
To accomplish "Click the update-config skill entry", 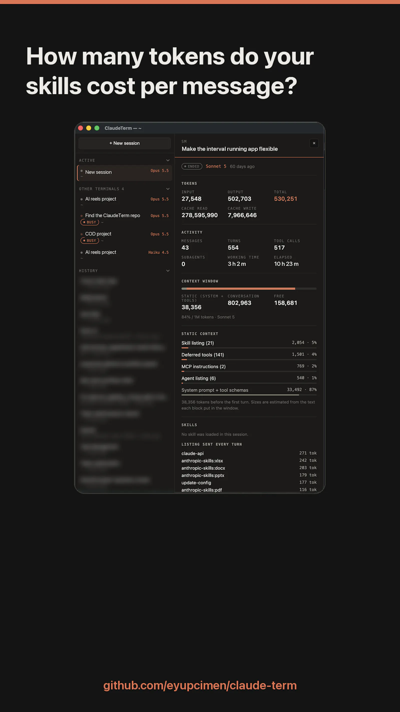I will click(249, 483).
